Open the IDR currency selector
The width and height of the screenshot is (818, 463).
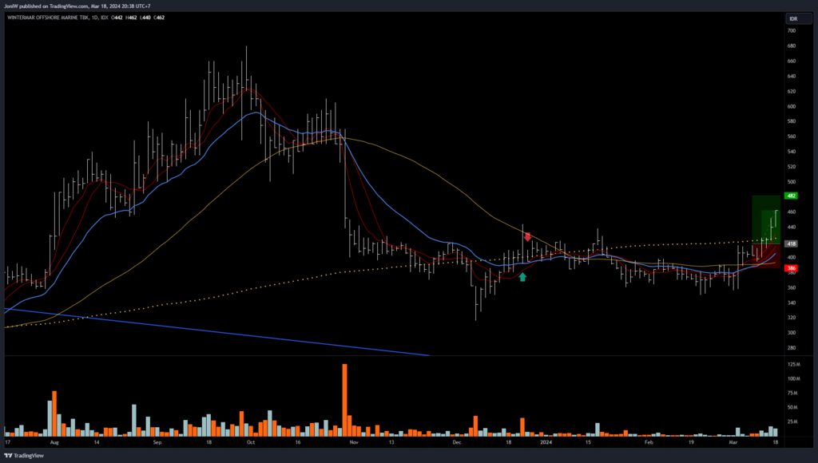click(793, 18)
